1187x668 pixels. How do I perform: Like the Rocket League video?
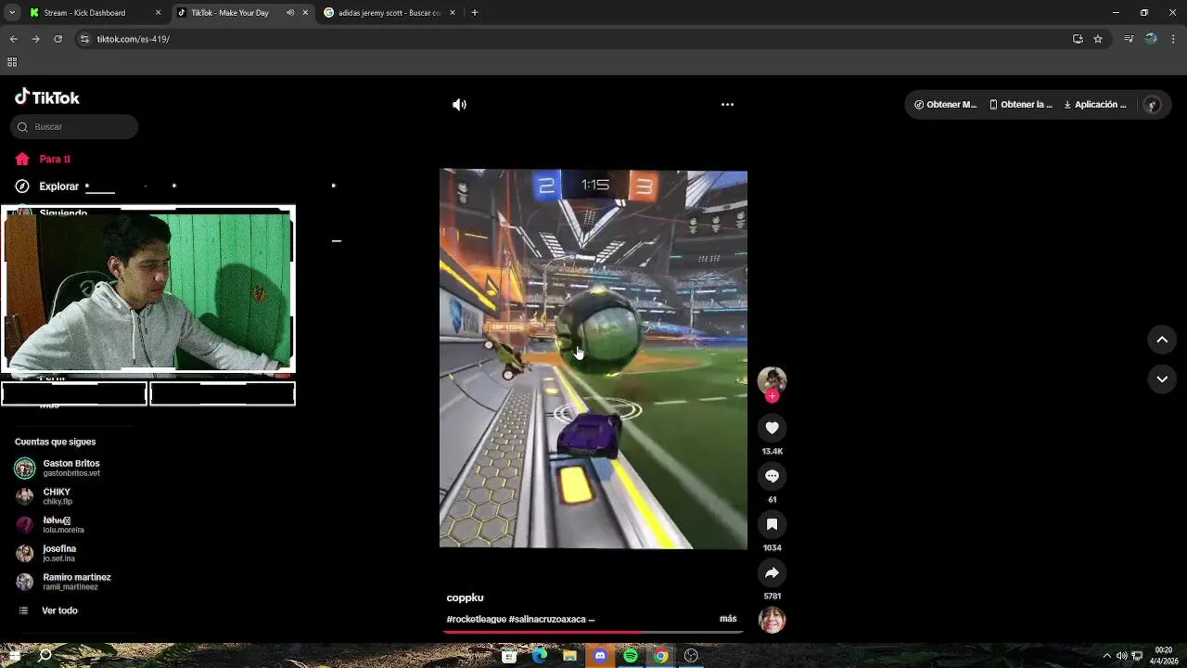[772, 428]
